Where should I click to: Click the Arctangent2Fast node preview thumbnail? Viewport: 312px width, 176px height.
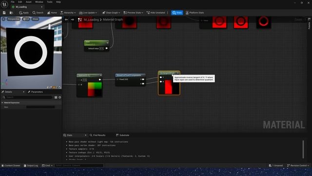172,87
